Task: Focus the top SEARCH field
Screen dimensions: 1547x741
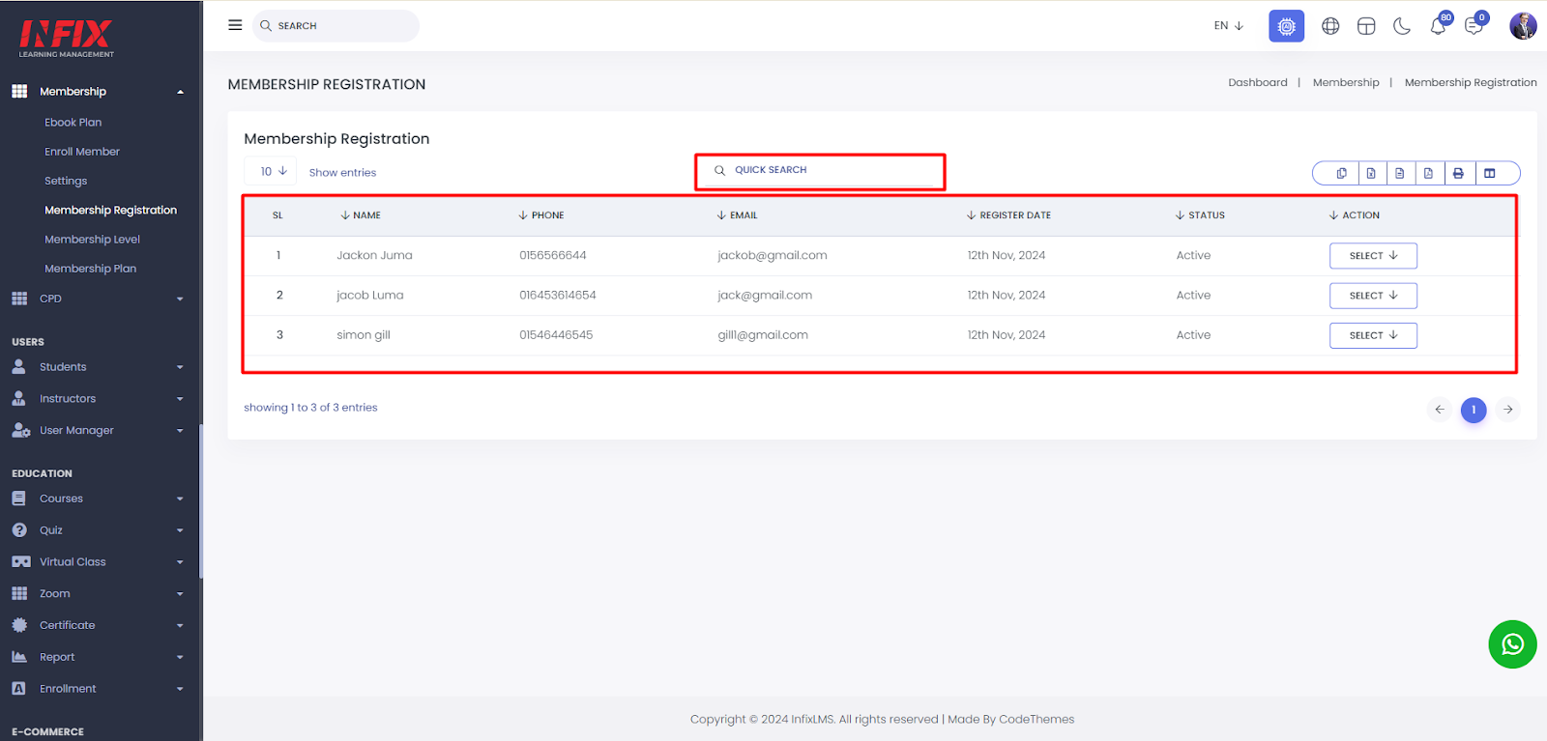Action: click(x=336, y=26)
